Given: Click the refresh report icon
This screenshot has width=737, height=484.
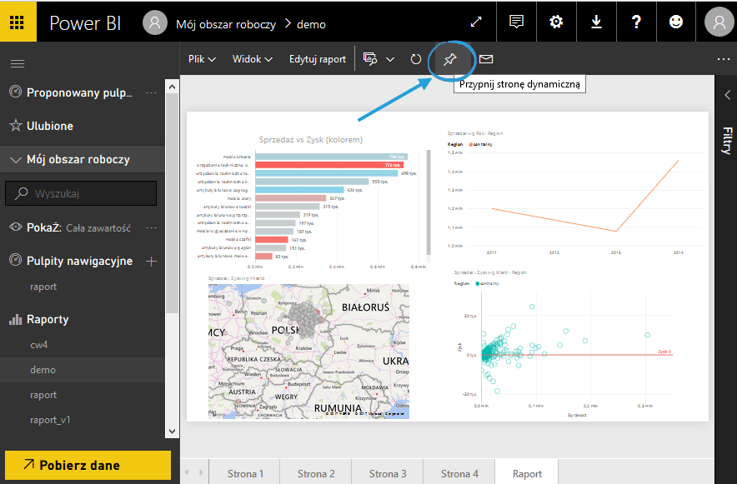Looking at the screenshot, I should pos(416,59).
